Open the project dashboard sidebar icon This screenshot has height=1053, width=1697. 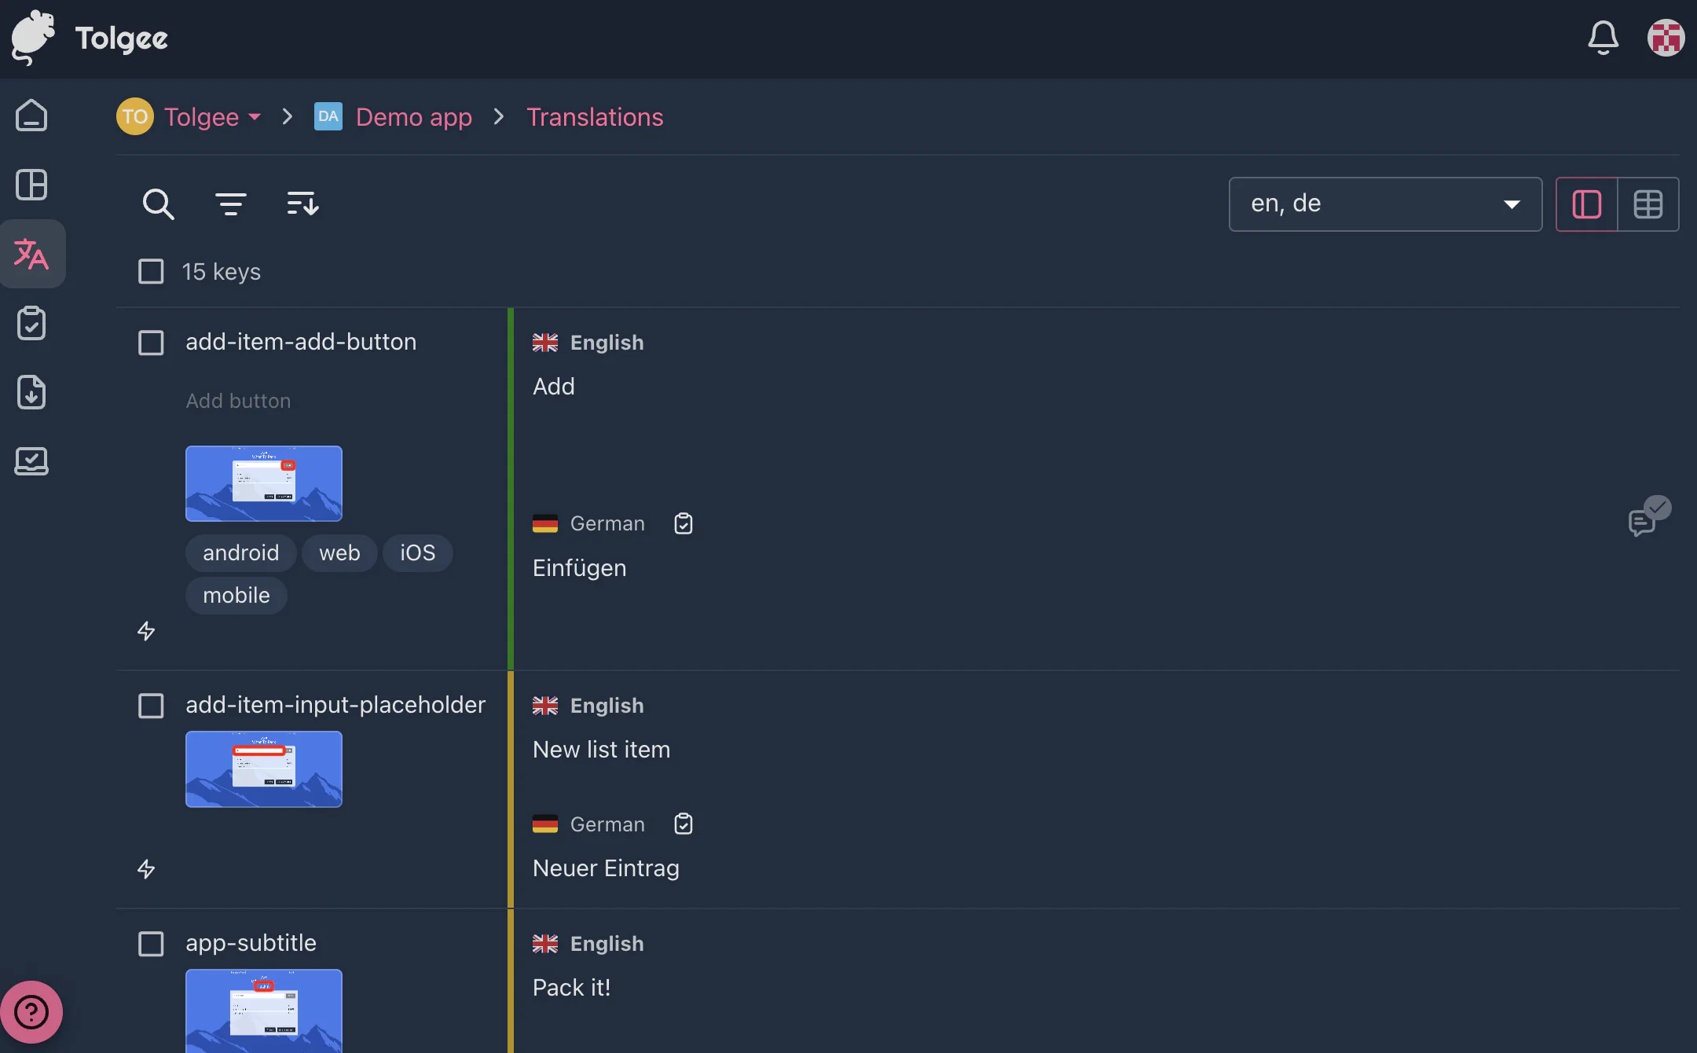[x=31, y=185]
